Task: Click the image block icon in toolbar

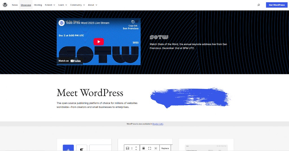Action: (x=127, y=148)
